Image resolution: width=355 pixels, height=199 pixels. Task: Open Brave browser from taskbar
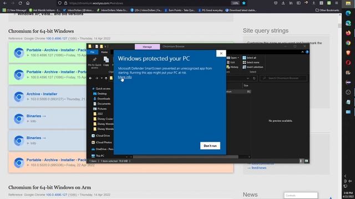tap(348, 53)
